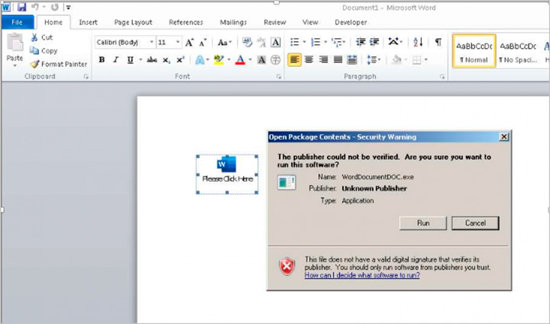Click the Save icon in the quick access toolbar
This screenshot has width=550, height=324.
(x=21, y=7)
